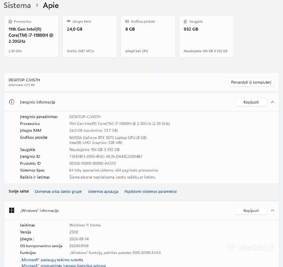Click the Windows logo icon beside „Windows“ informacija
Viewport: 283px width, 267px height.
click(x=12, y=210)
